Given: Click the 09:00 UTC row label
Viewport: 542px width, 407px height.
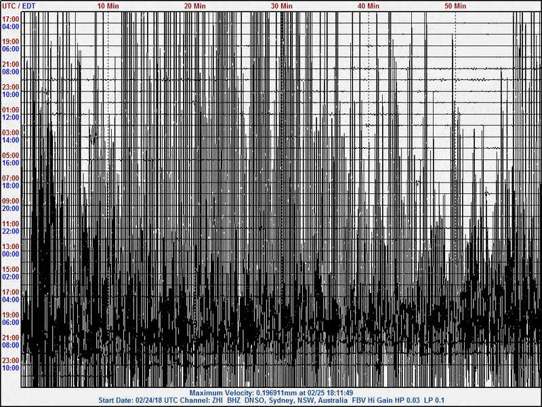Looking at the screenshot, I should 11,201.
